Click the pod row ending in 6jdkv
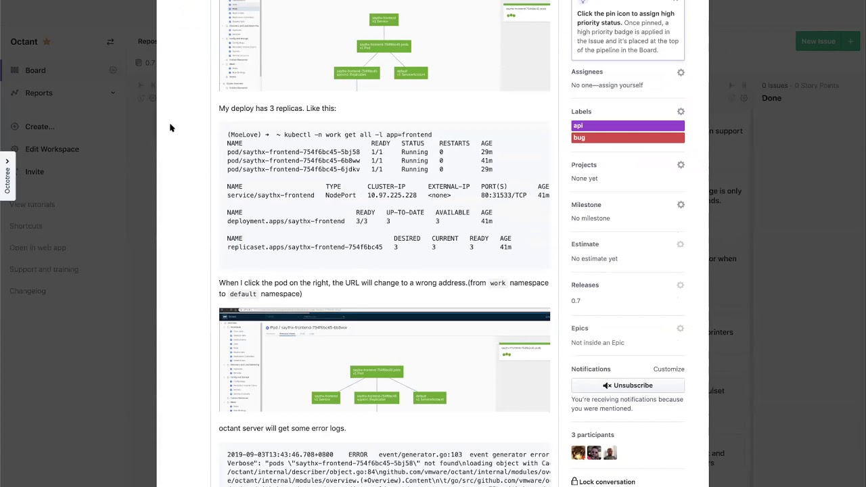Image resolution: width=866 pixels, height=487 pixels. click(360, 170)
